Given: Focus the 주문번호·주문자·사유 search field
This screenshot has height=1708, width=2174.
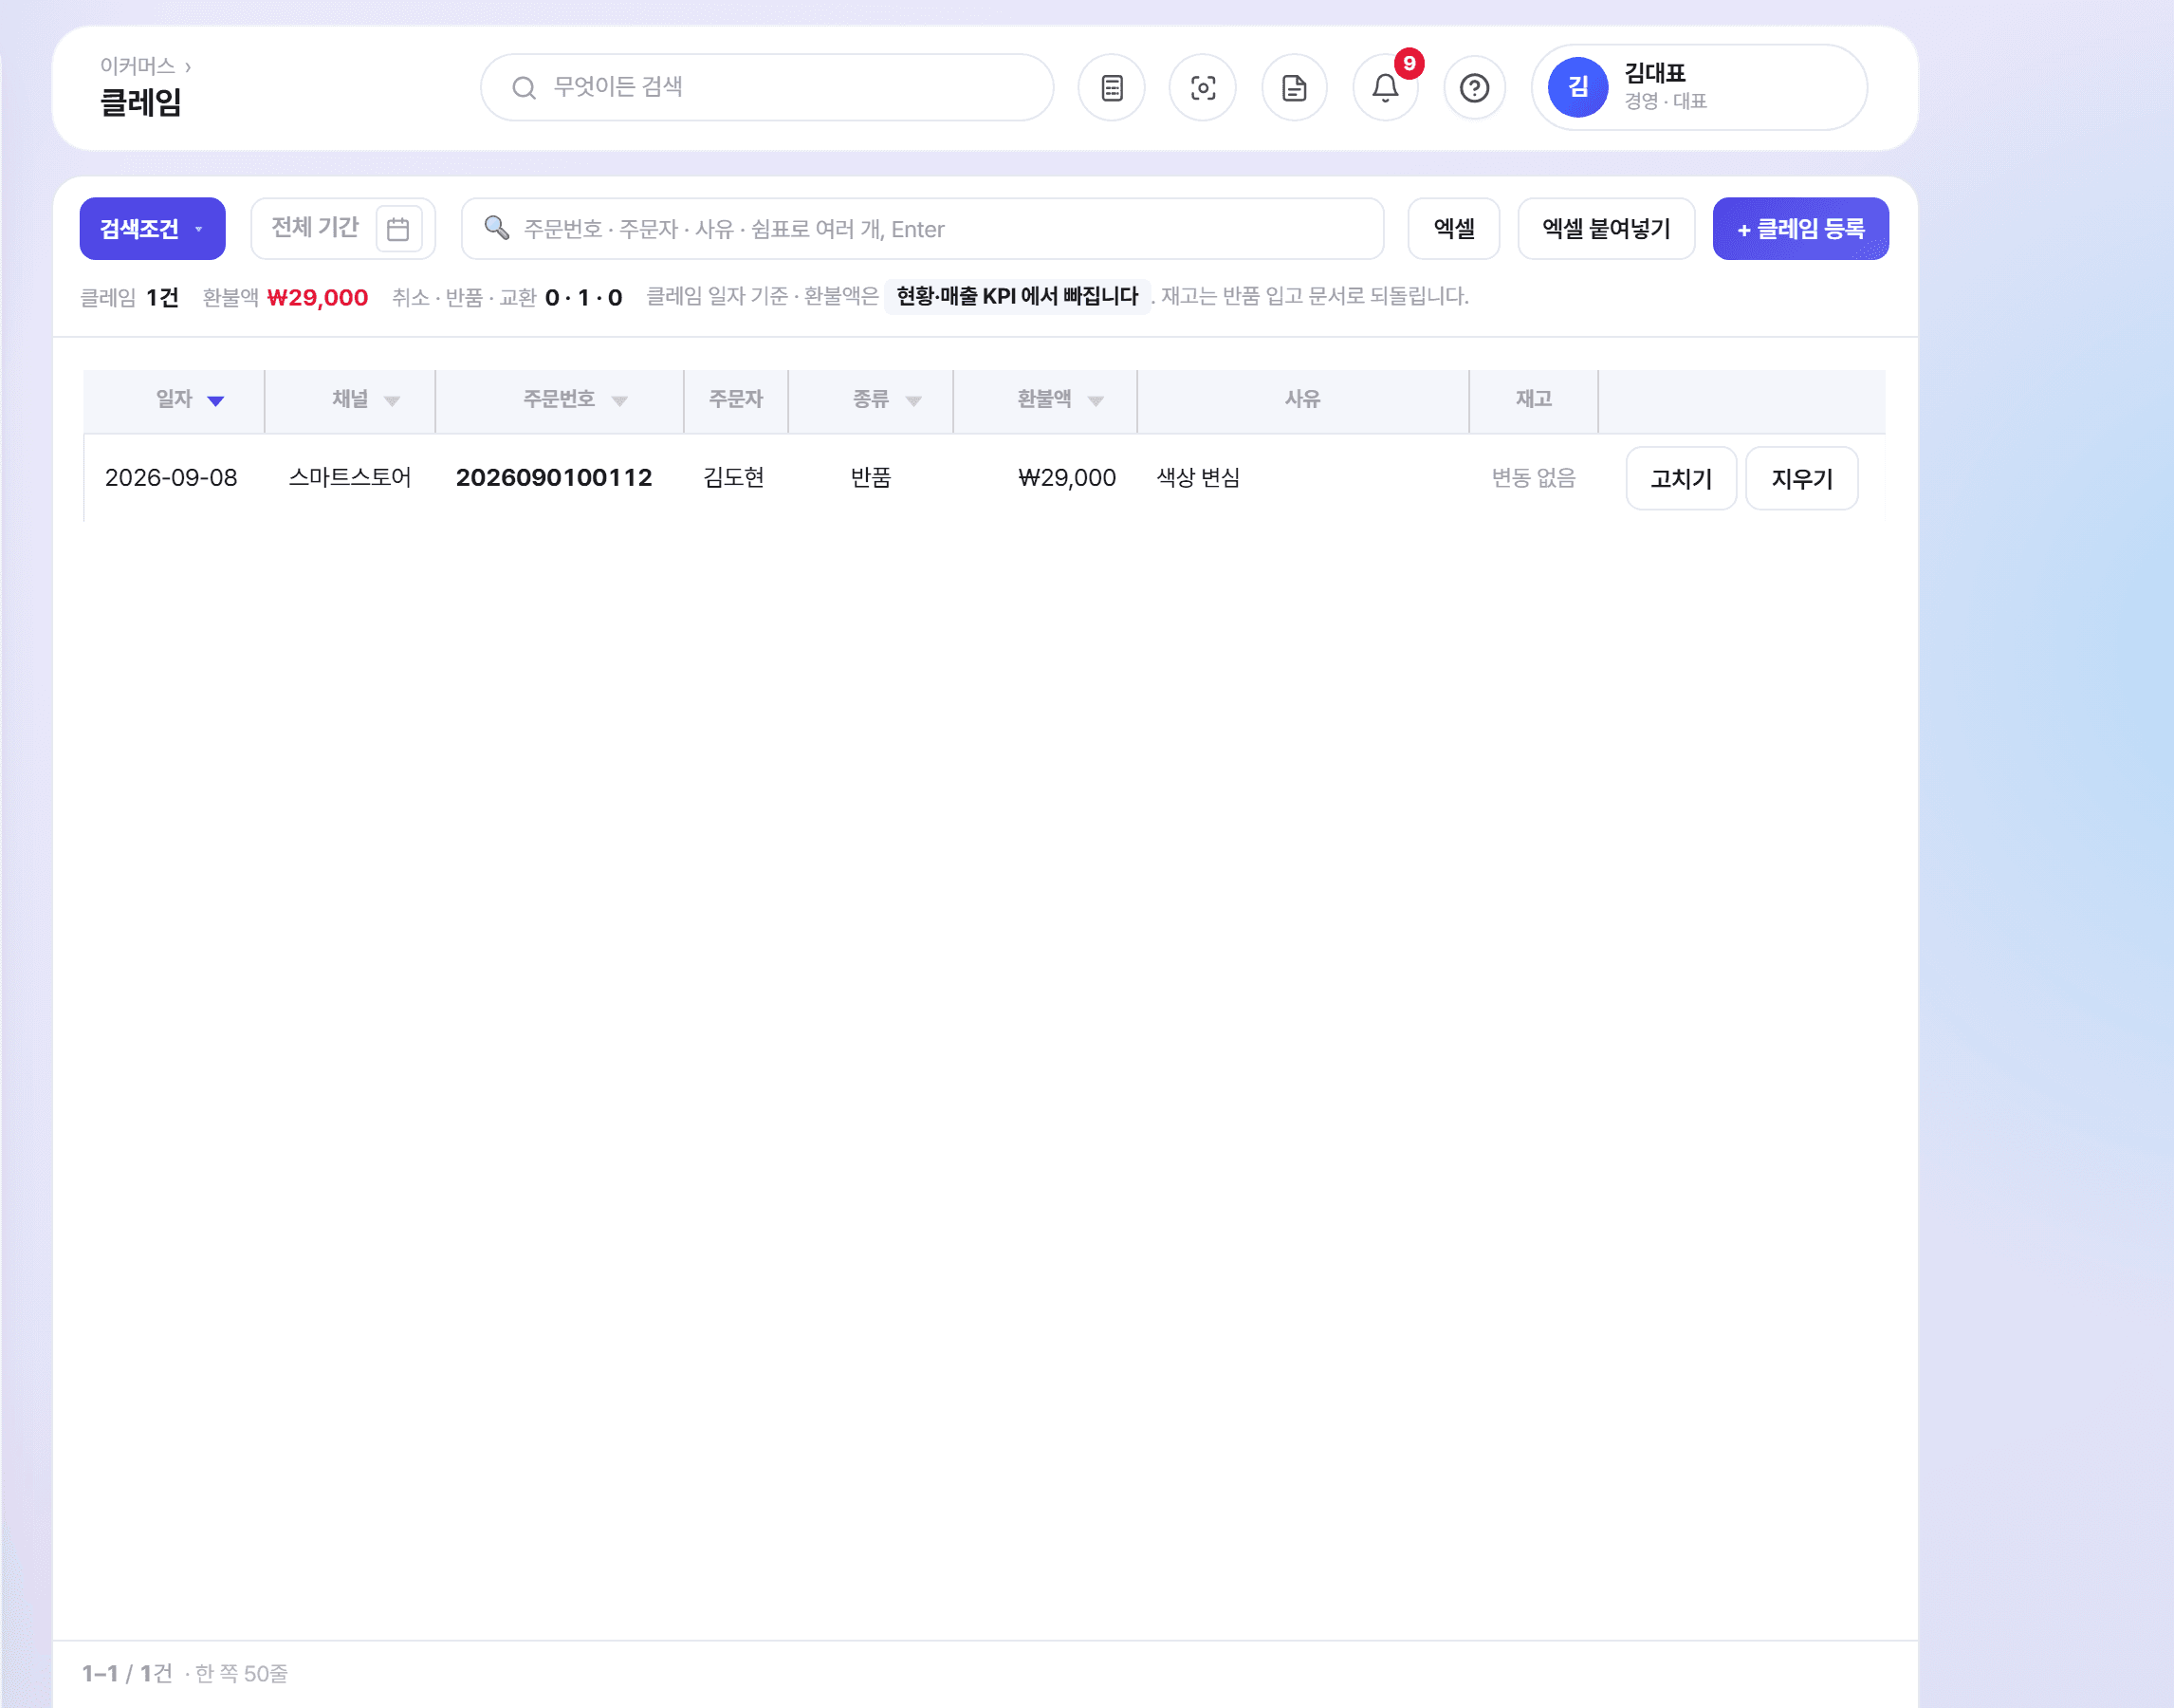Looking at the screenshot, I should tap(923, 228).
